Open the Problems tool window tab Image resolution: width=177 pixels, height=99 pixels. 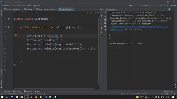pyautogui.click(x=17, y=91)
